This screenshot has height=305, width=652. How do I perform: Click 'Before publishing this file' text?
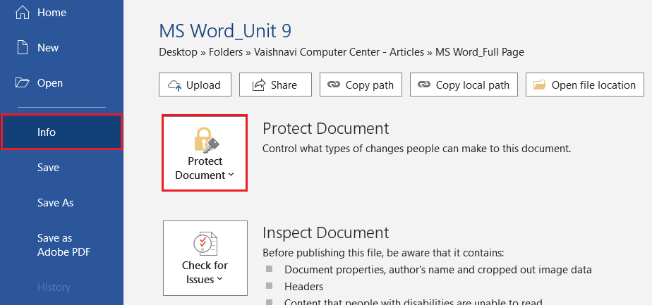click(383, 253)
